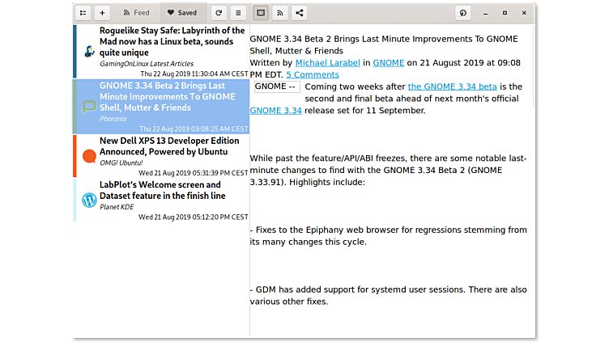The width and height of the screenshot is (609, 342).
Task: Open the Roguelike Stay Safe article
Action: coord(172,41)
